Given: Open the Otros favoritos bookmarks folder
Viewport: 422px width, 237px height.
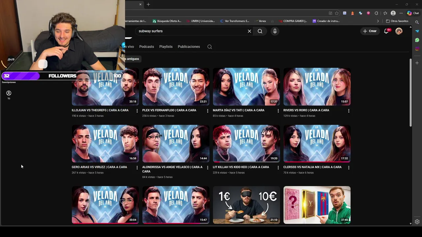Looking at the screenshot, I should (397, 21).
